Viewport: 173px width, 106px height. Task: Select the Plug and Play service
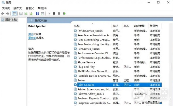[x=118, y=67]
